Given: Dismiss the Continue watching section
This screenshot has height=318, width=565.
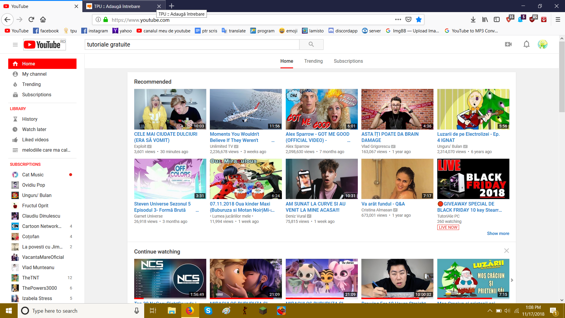Looking at the screenshot, I should tap(506, 251).
